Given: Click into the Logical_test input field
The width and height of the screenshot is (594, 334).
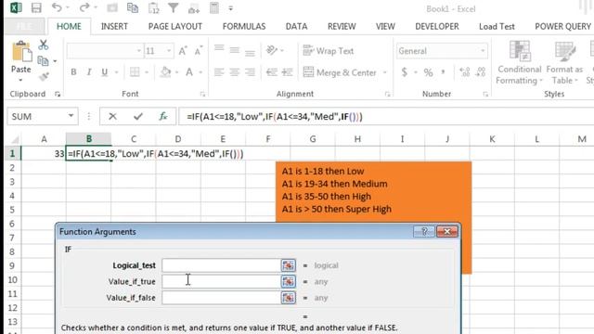Looking at the screenshot, I should tap(221, 265).
